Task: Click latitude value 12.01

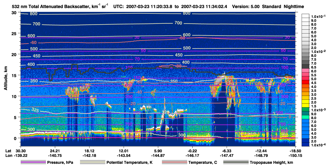Action: coord(123,151)
